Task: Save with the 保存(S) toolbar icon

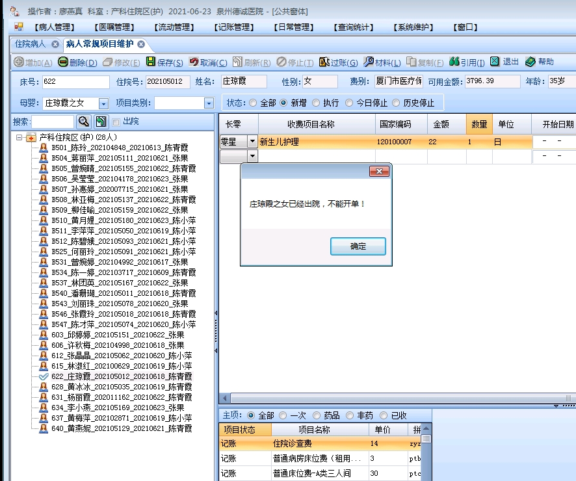Action: click(151, 62)
